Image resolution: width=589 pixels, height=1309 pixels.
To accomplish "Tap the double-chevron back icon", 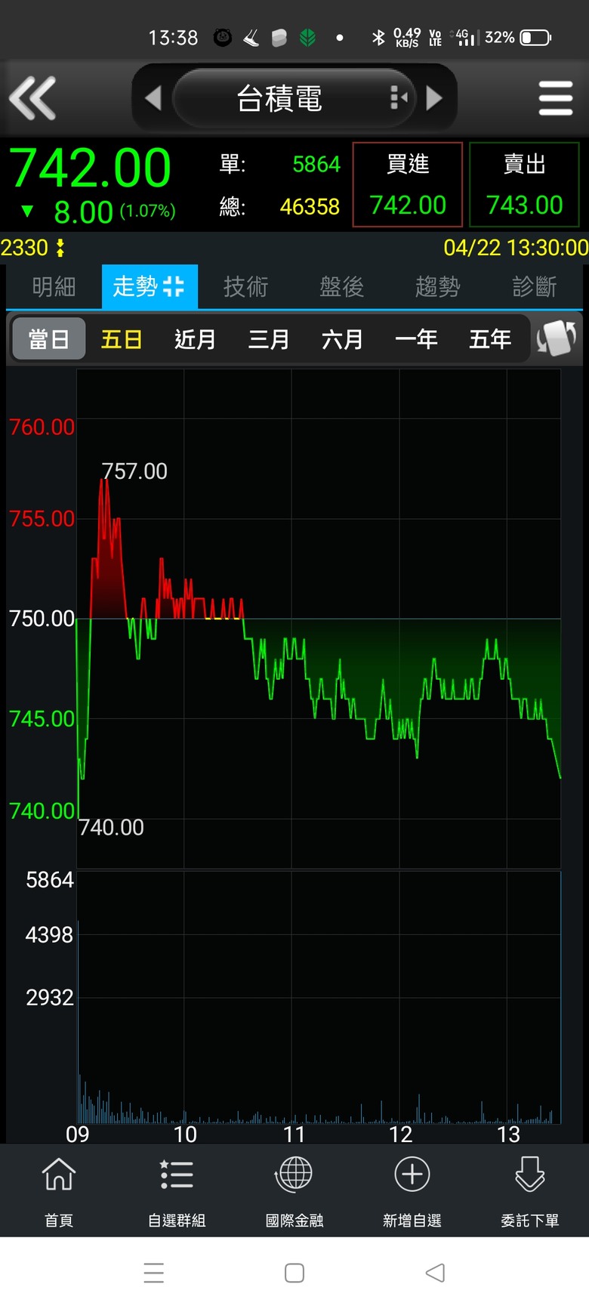I will 32,97.
